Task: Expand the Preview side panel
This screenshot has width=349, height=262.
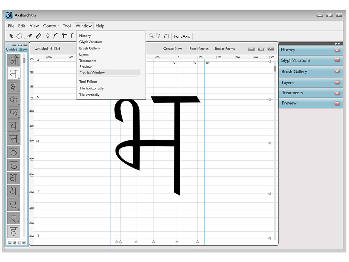Action: tap(311, 103)
